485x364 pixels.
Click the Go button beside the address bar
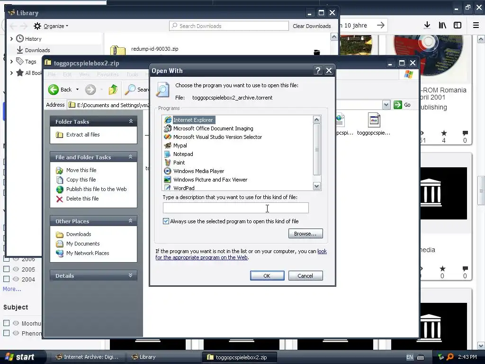tap(403, 105)
